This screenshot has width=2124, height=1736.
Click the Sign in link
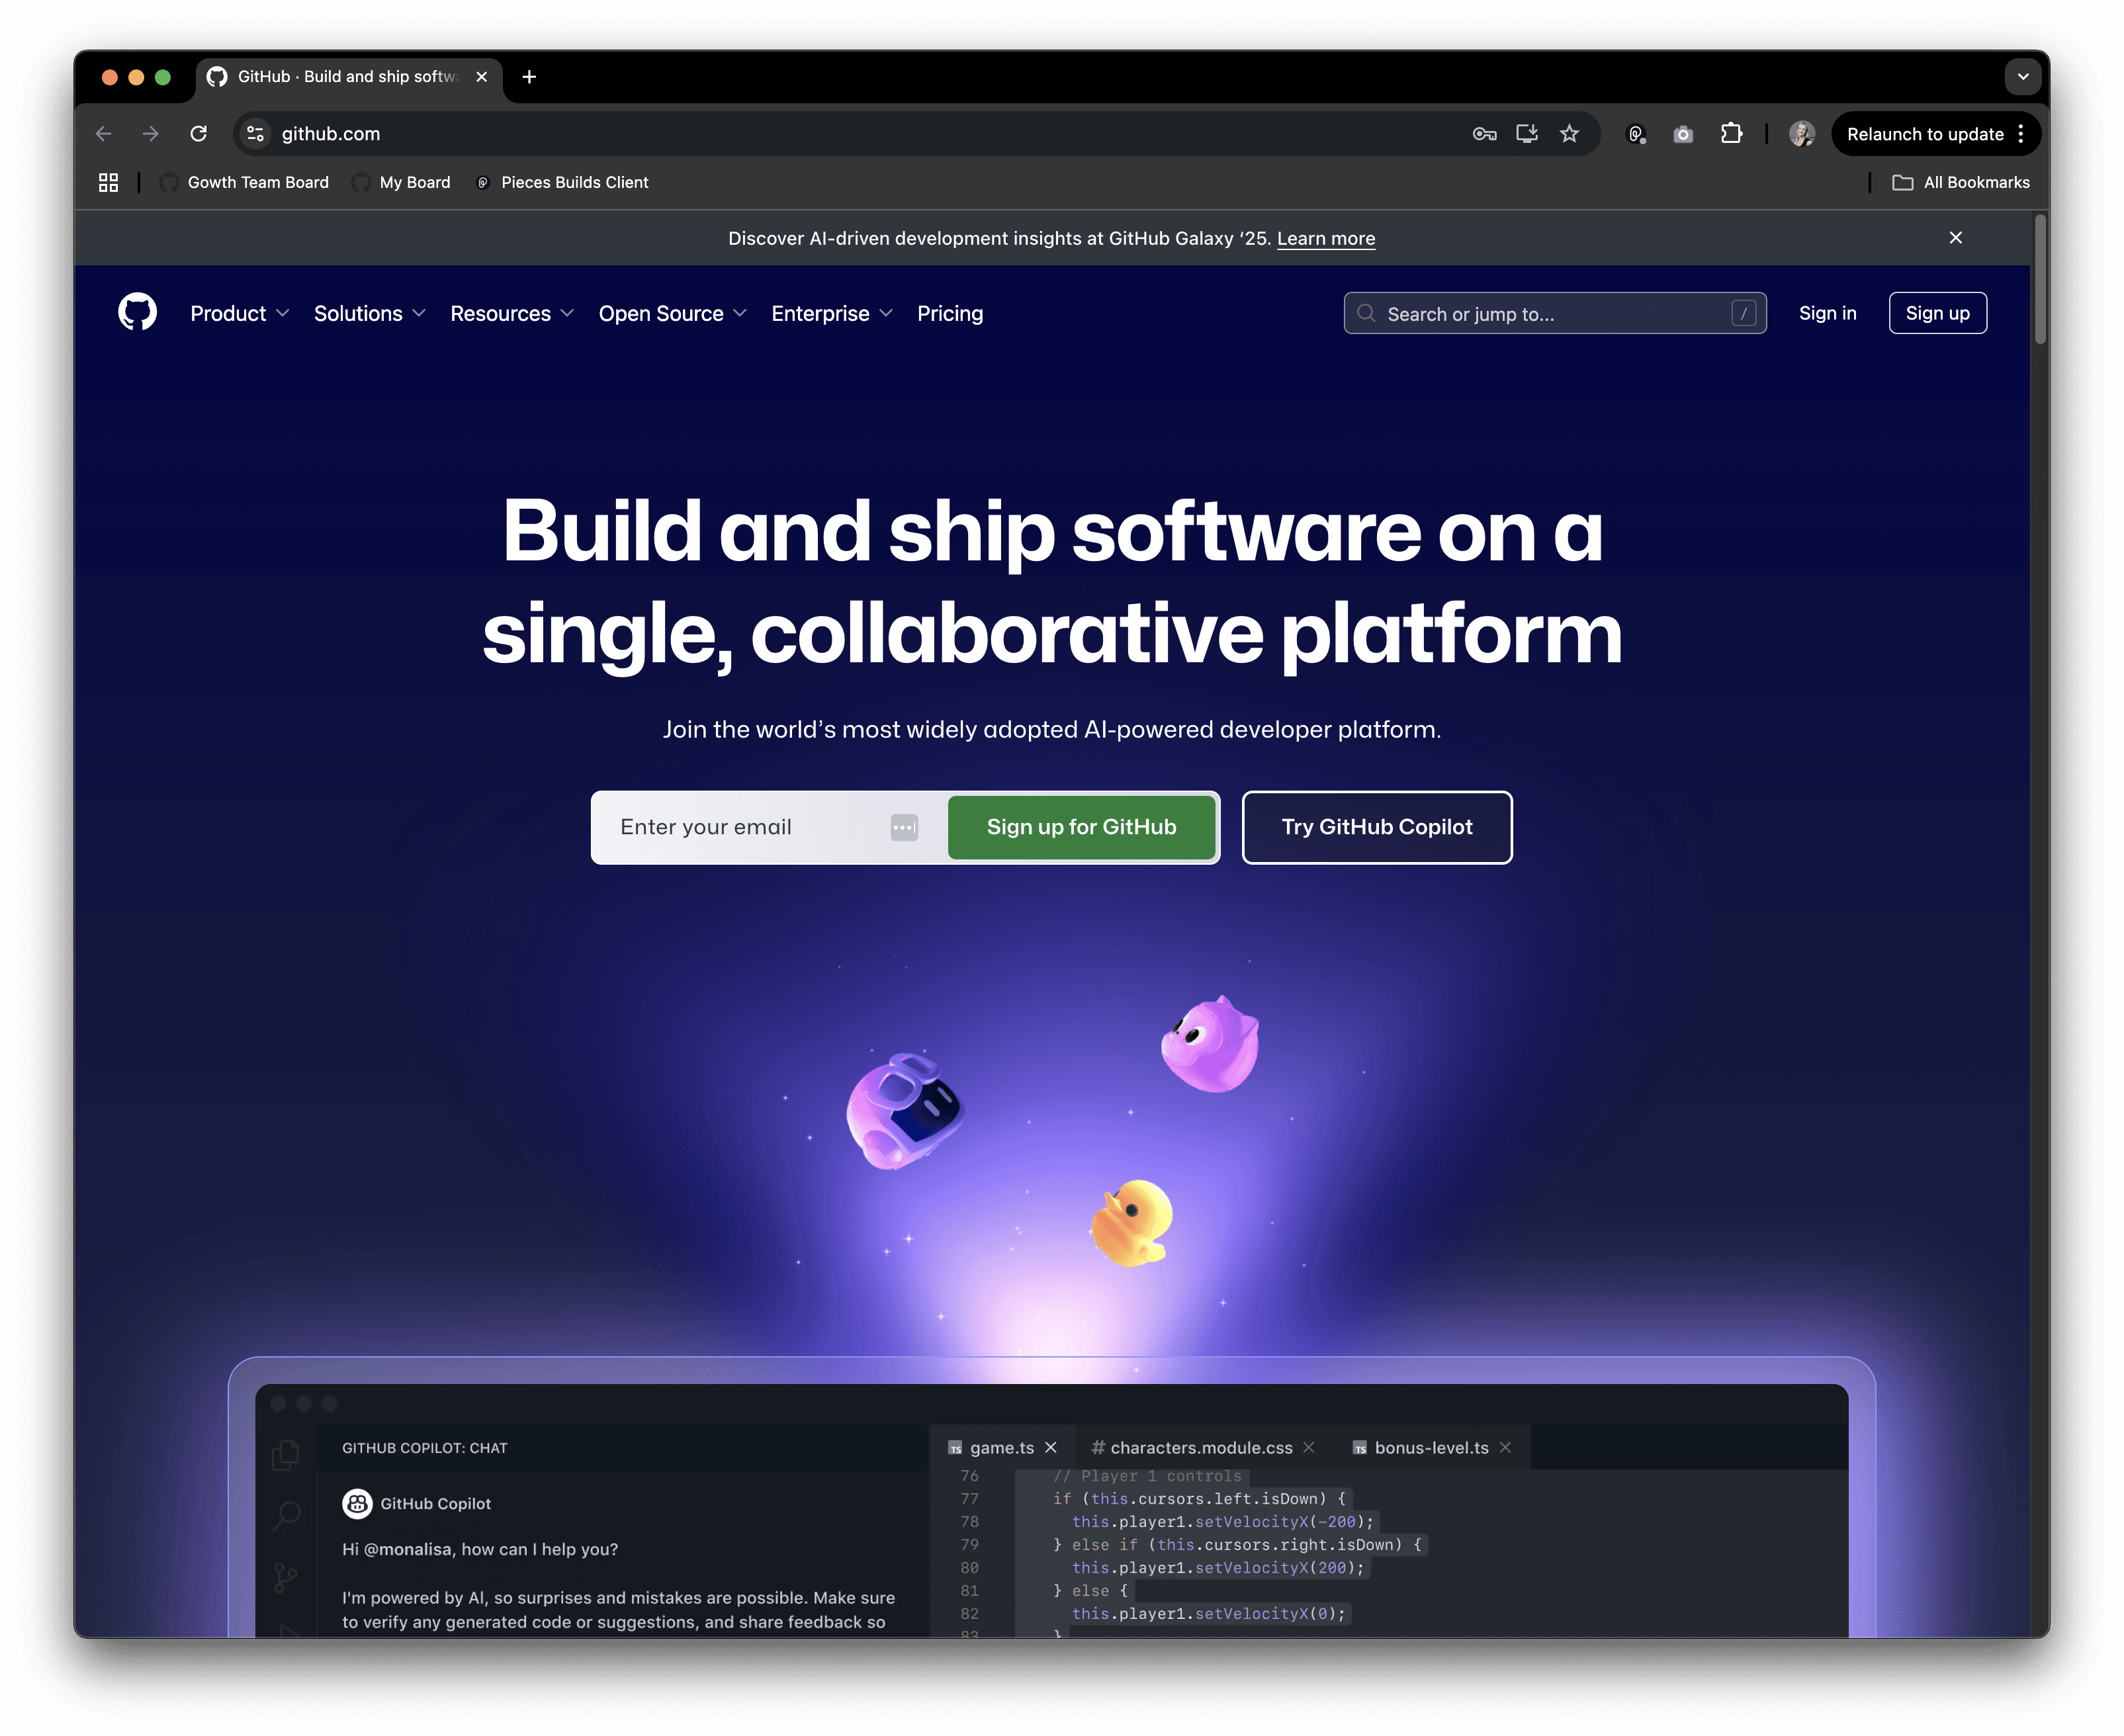tap(1827, 313)
